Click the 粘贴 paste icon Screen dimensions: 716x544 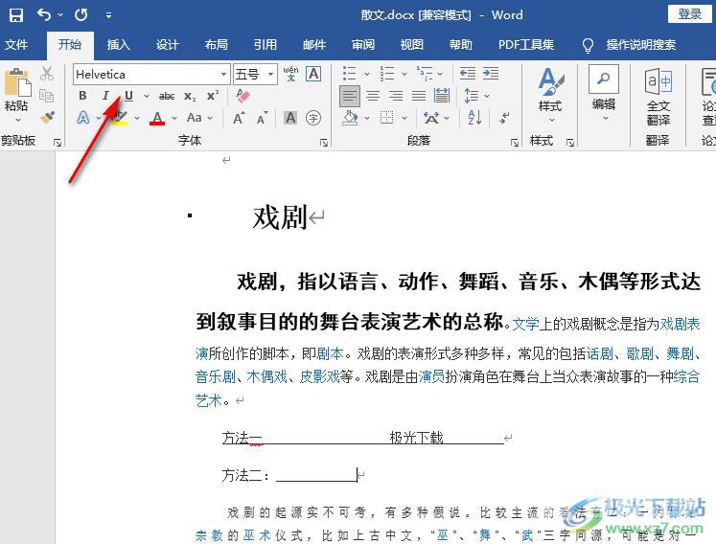pos(17,82)
